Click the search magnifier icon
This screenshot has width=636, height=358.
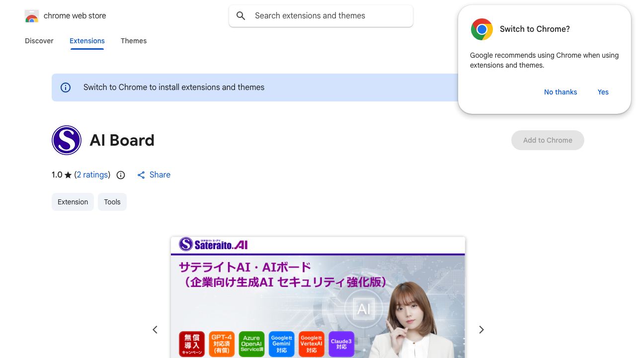pyautogui.click(x=241, y=16)
